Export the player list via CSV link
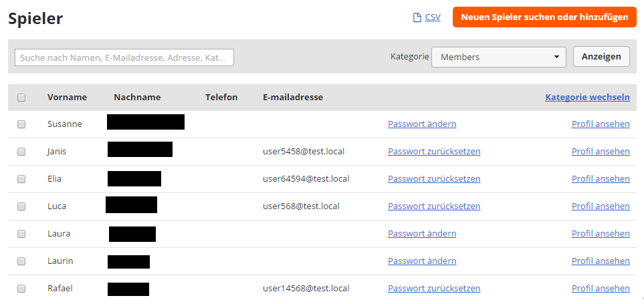 [433, 17]
